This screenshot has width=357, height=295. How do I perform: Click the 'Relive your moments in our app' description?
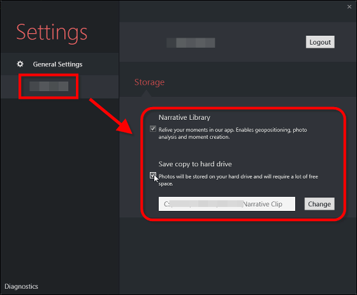[x=233, y=133]
